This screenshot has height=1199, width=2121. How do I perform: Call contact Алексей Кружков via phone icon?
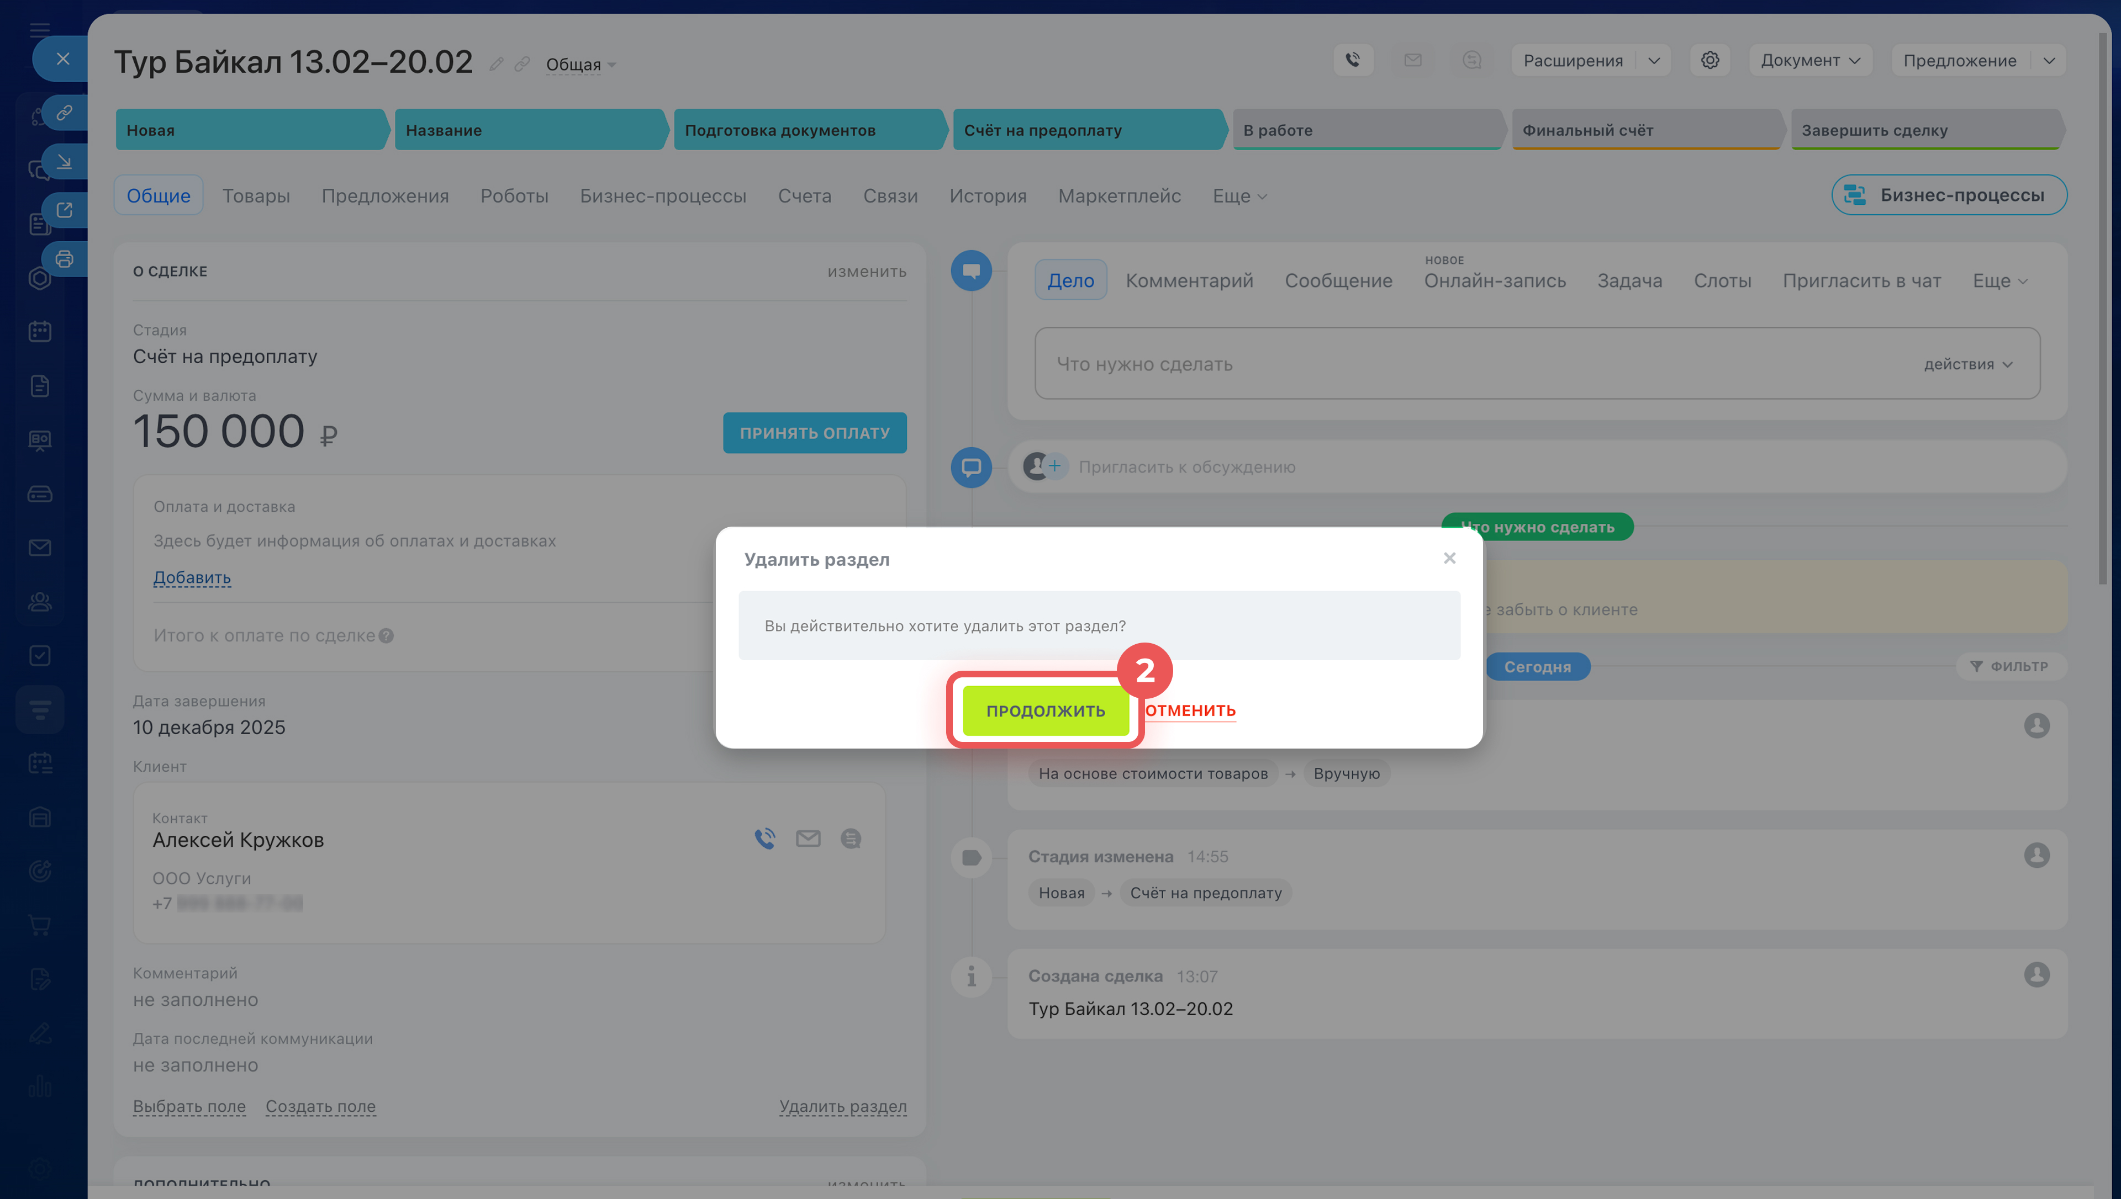[765, 839]
